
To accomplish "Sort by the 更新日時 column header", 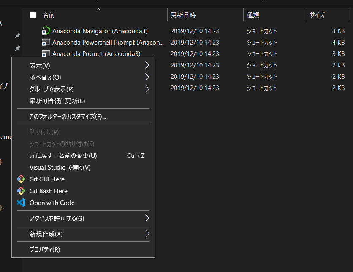I will point(183,15).
